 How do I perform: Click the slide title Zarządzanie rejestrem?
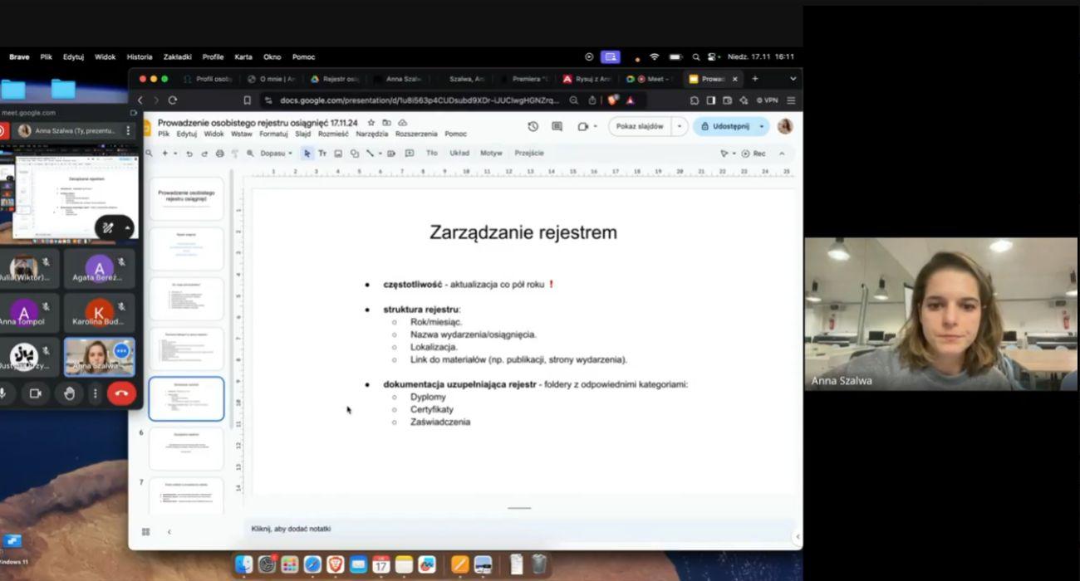(x=523, y=232)
